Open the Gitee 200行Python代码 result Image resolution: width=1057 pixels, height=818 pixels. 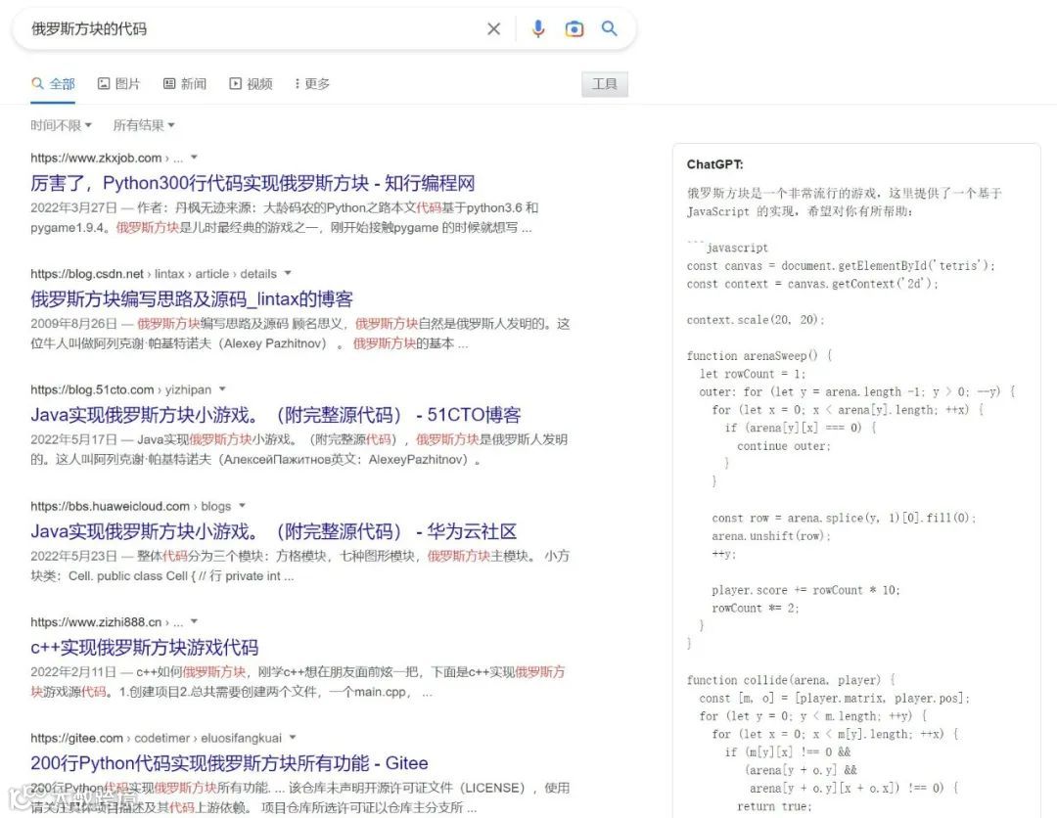[x=229, y=763]
